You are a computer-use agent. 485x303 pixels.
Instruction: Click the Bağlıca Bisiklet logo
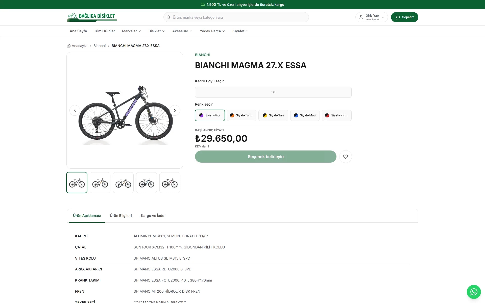92,17
